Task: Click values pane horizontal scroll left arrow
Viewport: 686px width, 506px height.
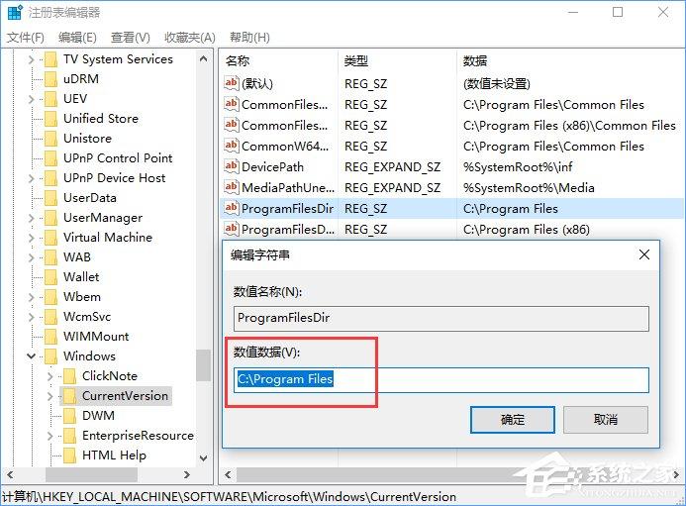Action: click(x=228, y=474)
